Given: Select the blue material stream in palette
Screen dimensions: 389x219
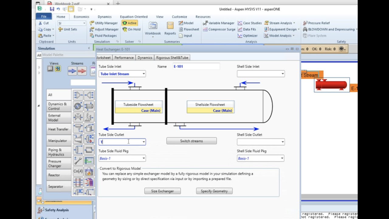Looking at the screenshot, I should 72,71.
